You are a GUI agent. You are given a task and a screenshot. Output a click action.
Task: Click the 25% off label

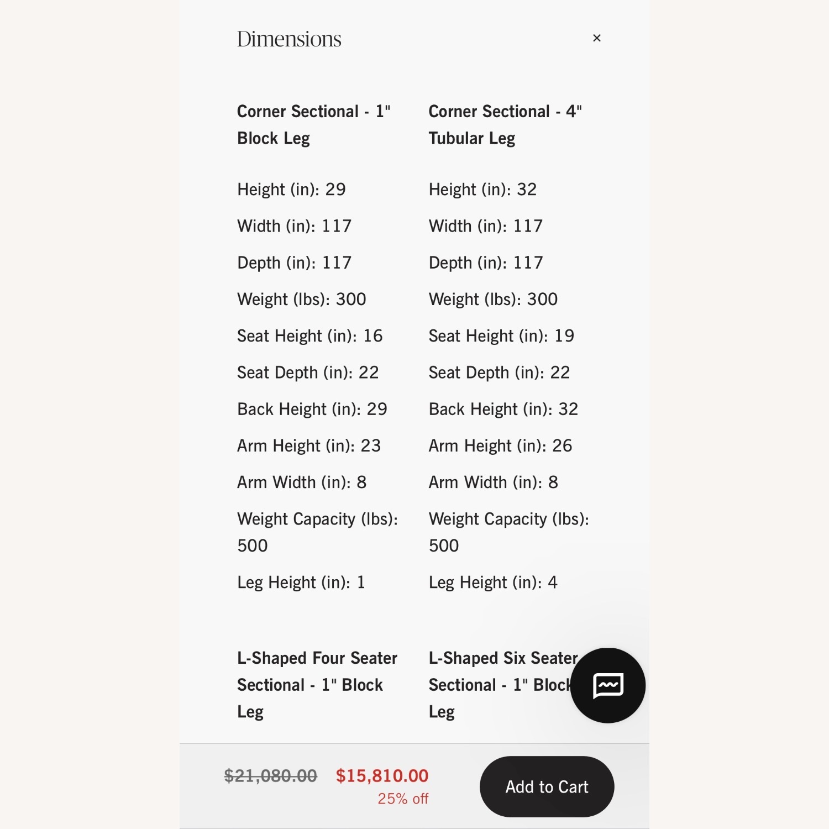click(403, 799)
